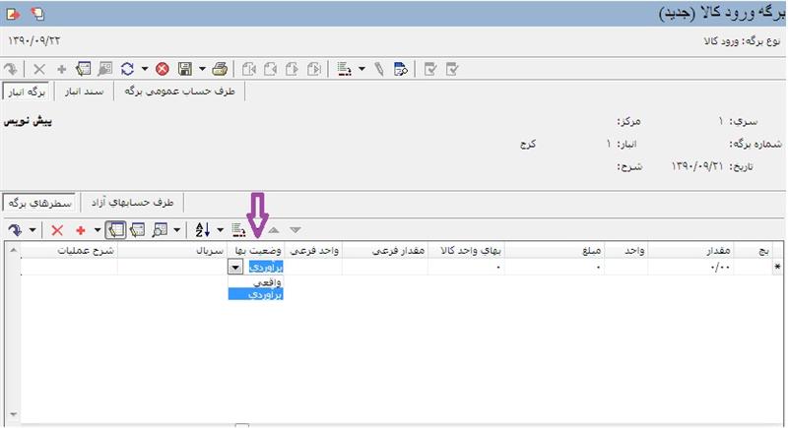Image resolution: width=788 pixels, height=428 pixels.
Task: Click the printer icon in top toolbar
Action: tap(221, 69)
